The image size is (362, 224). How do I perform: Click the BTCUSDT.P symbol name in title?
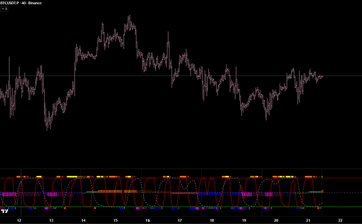(x=13, y=3)
